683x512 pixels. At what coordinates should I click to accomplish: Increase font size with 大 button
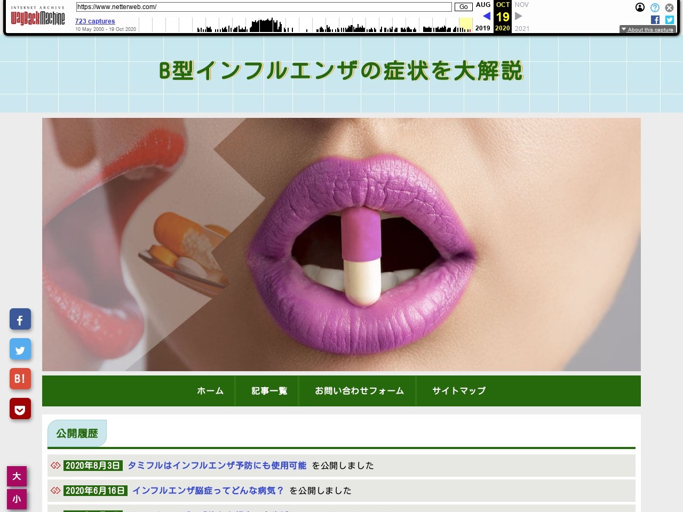coord(17,476)
